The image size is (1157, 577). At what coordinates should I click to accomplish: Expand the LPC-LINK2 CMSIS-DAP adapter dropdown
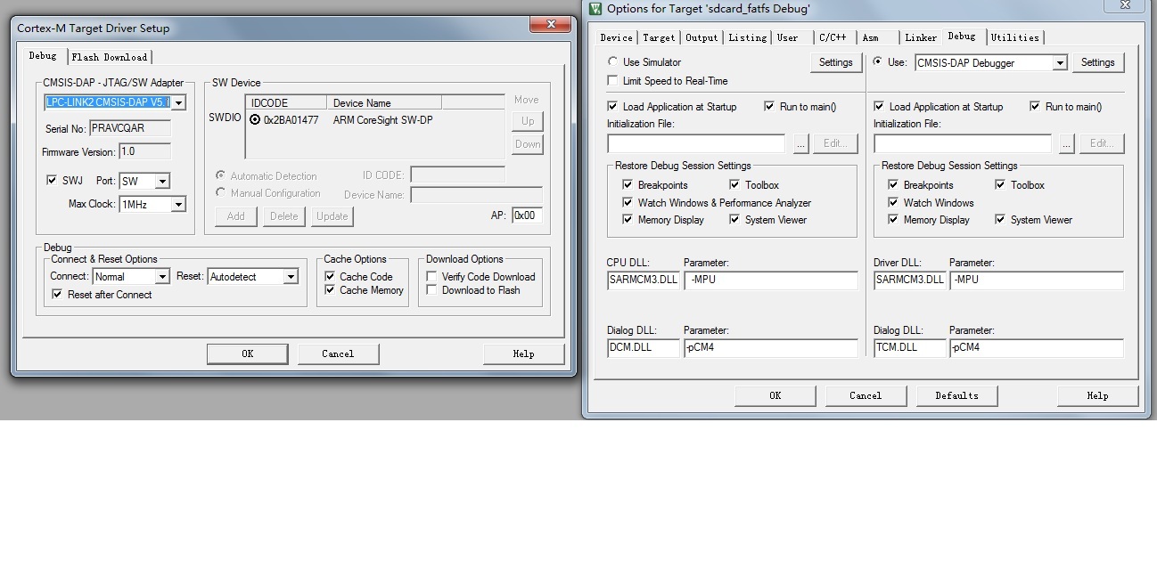pos(178,102)
